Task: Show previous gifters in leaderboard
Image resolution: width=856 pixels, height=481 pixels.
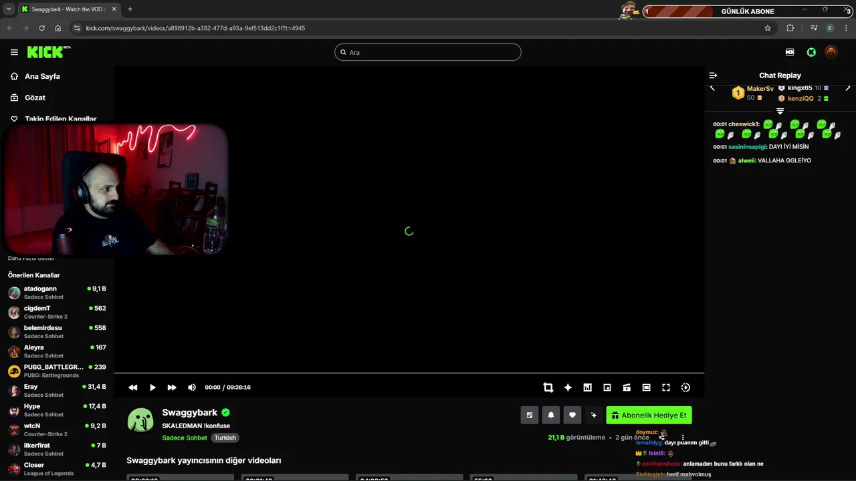Action: (712, 88)
